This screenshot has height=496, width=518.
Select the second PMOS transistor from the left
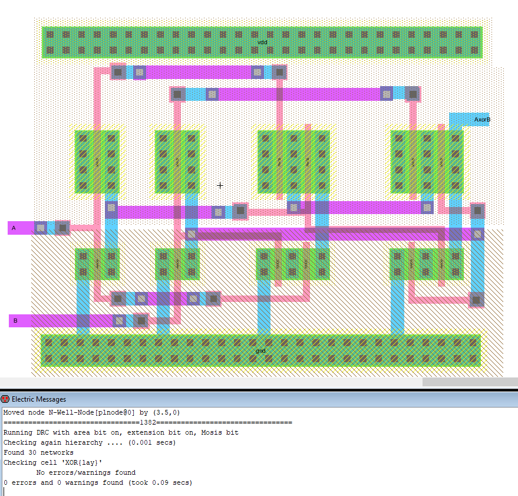177,162
